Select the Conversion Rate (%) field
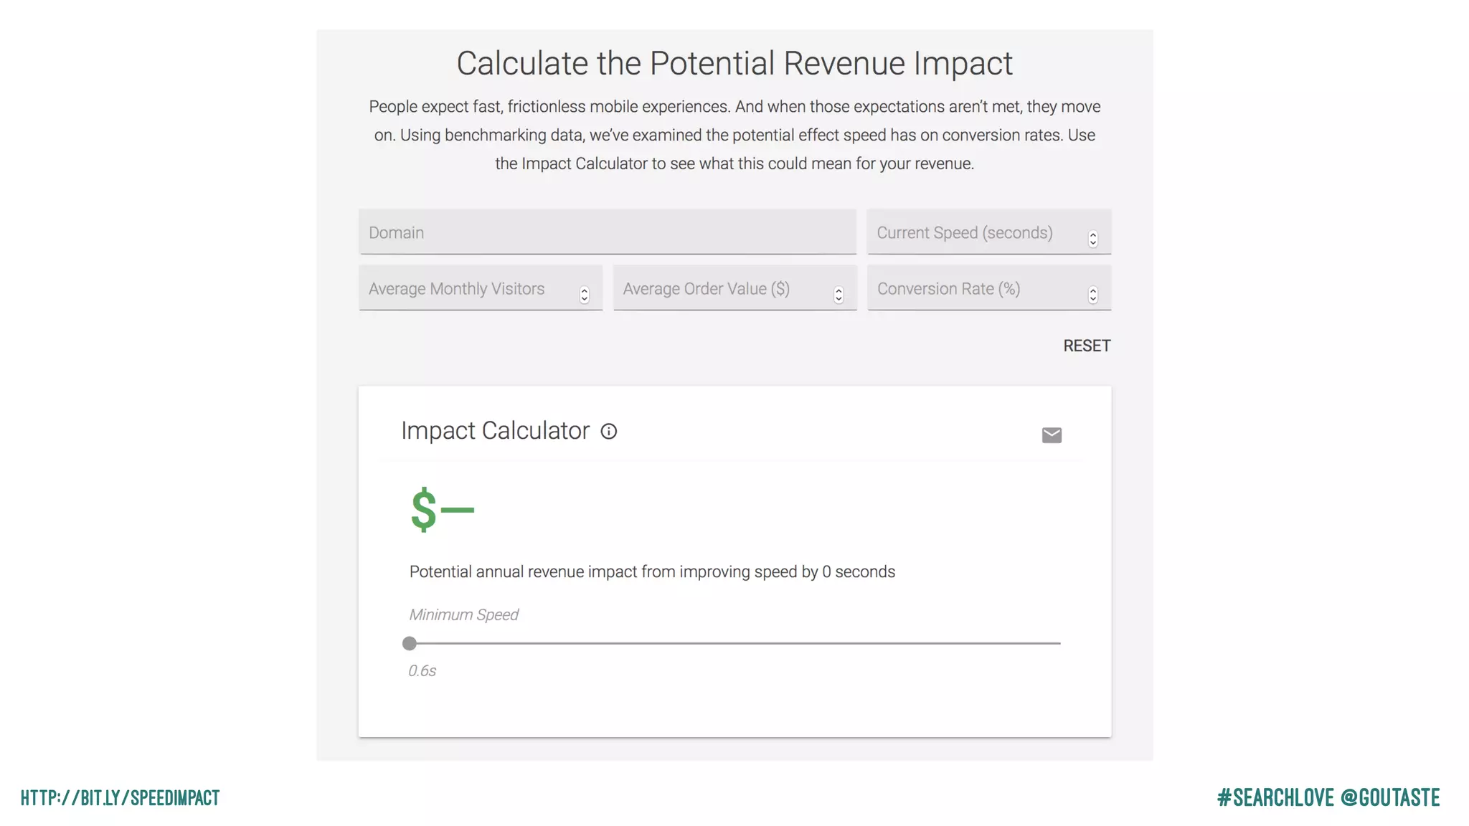 pyautogui.click(x=976, y=288)
